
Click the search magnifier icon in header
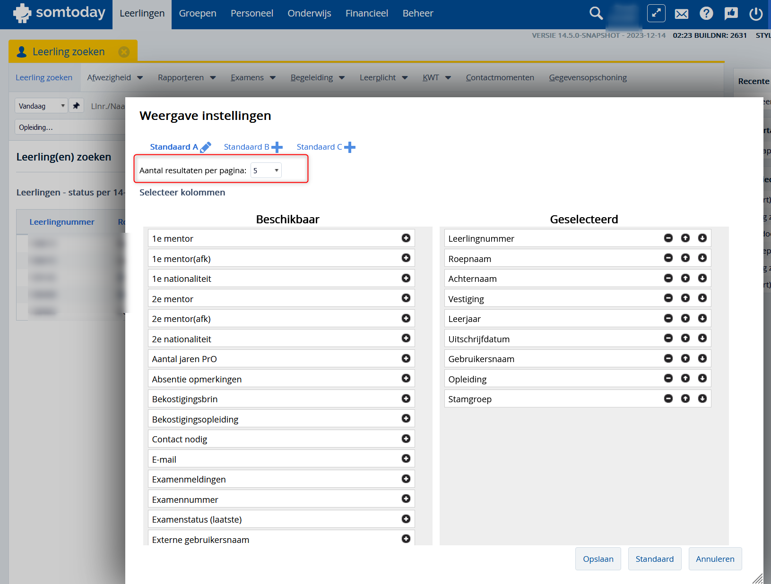point(596,13)
